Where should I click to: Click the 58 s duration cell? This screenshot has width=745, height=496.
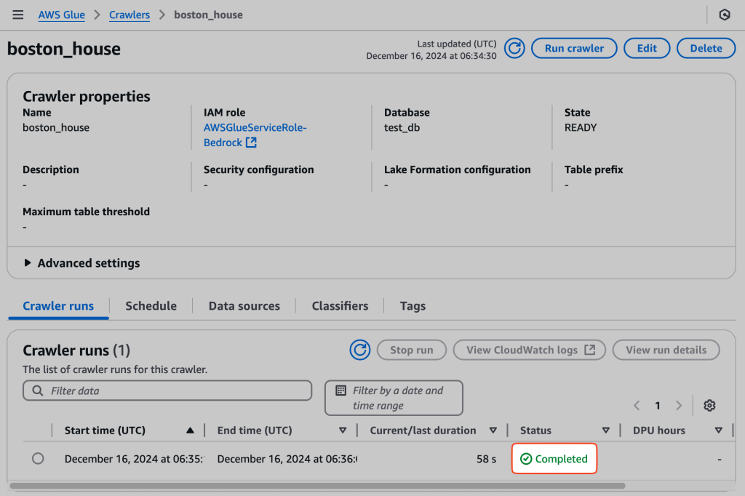click(x=487, y=459)
